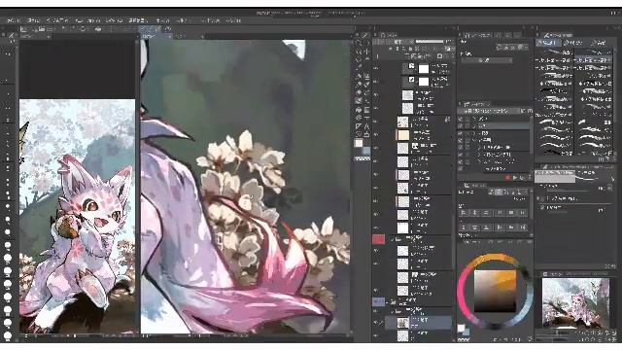Click the align right edges icon
Screen dimensions: 622x350
pyautogui.click(x=486, y=213)
